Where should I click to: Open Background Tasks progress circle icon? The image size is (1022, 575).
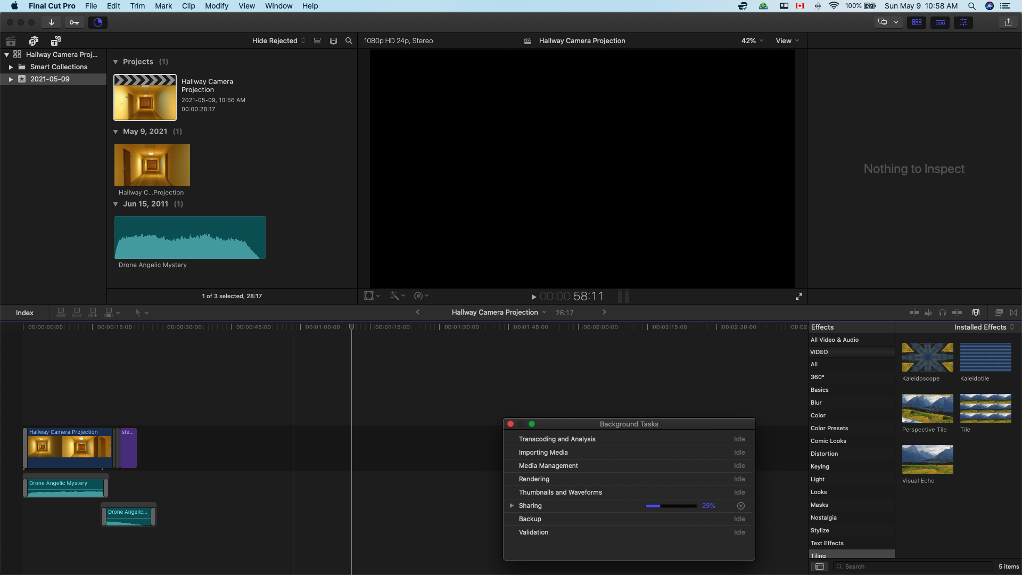tap(98, 22)
